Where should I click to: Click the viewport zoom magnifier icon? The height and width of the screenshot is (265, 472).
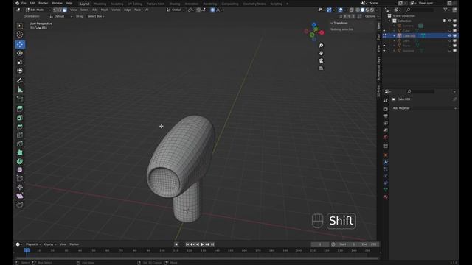click(x=321, y=46)
